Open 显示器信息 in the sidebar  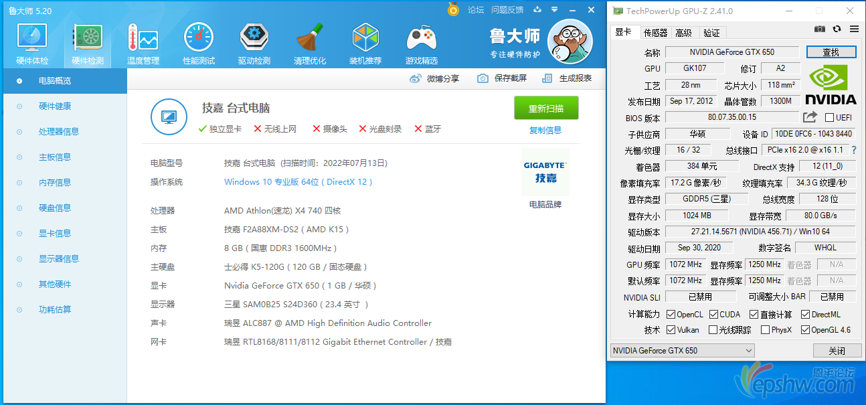pyautogui.click(x=59, y=259)
